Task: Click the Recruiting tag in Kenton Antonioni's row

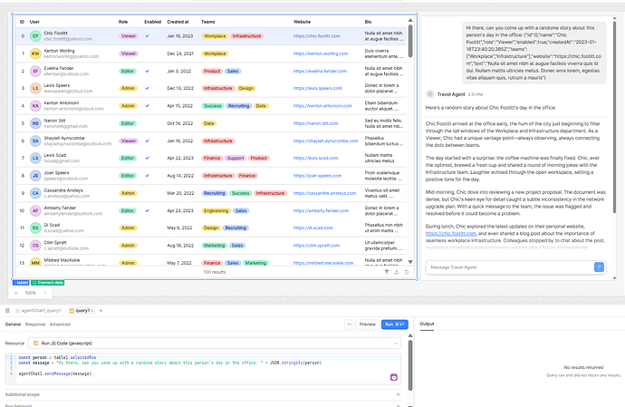Action: (x=238, y=106)
